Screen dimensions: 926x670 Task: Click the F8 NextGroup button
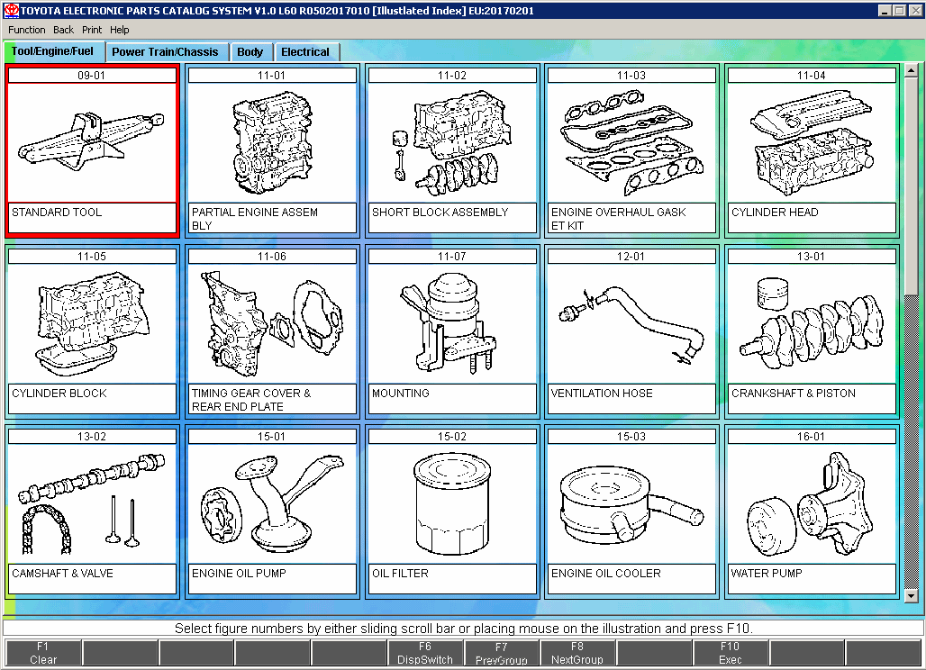click(x=577, y=653)
